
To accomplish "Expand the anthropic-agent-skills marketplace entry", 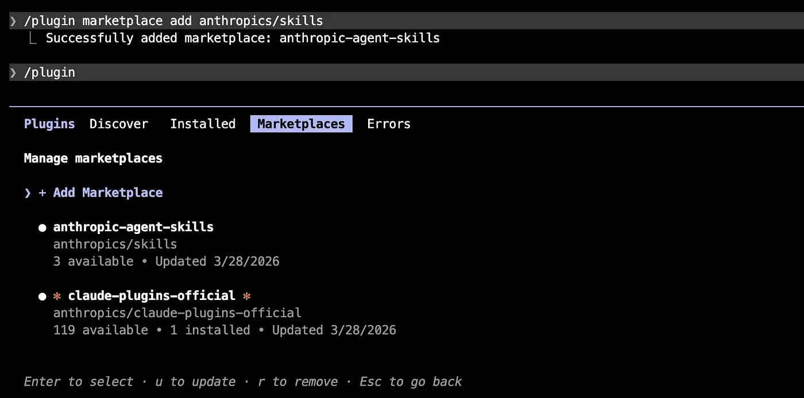I will click(133, 227).
